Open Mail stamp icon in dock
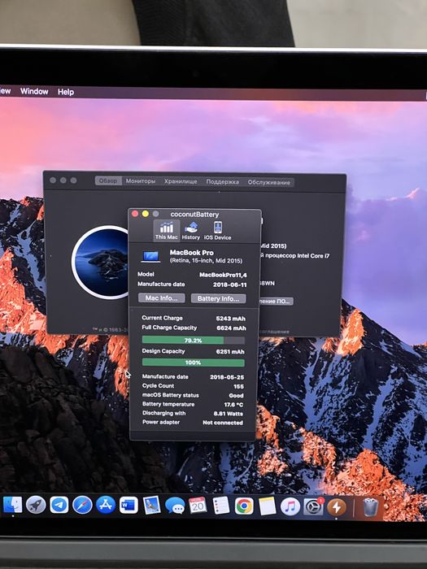The width and height of the screenshot is (427, 569). click(x=152, y=505)
